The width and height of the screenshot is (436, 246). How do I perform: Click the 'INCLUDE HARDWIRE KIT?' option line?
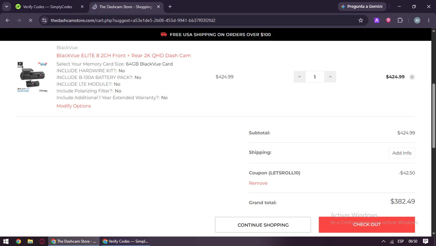click(91, 71)
